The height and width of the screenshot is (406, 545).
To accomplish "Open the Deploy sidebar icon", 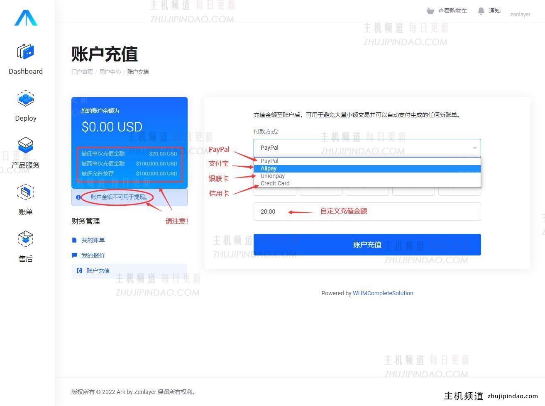I will point(26,99).
